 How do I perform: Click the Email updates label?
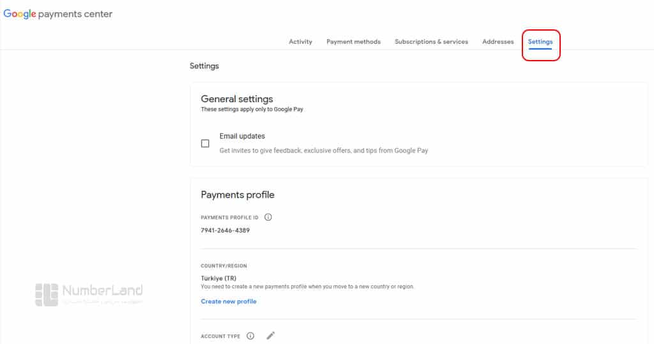(x=242, y=136)
